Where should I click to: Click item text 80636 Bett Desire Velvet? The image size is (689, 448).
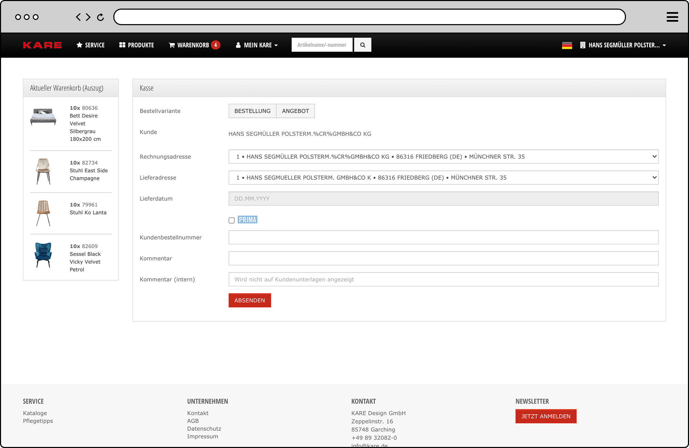pos(85,123)
